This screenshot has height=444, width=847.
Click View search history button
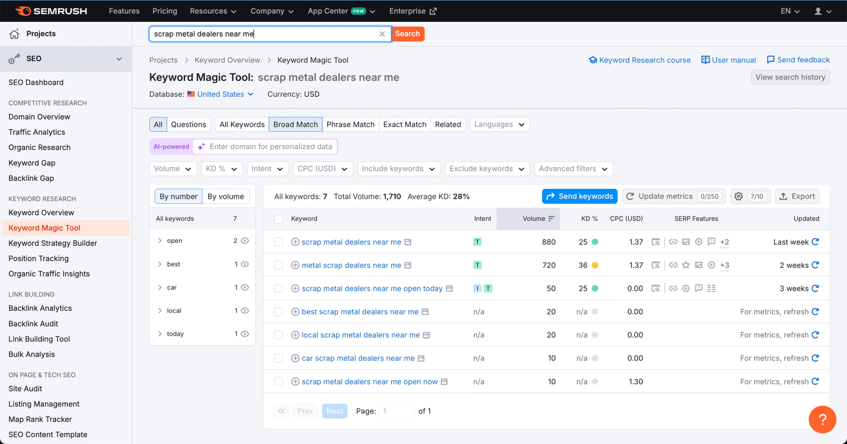(790, 77)
